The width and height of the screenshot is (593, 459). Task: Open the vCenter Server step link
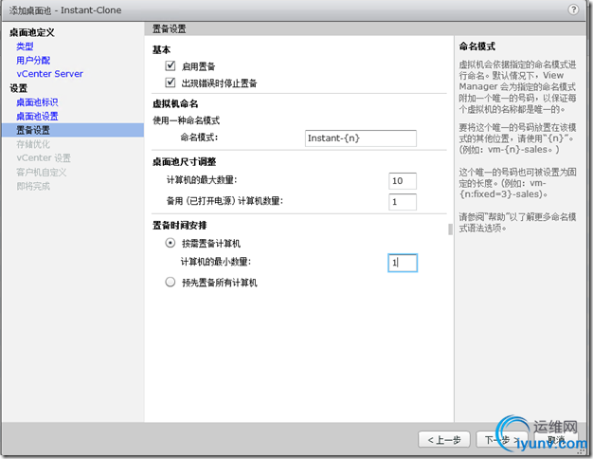tap(49, 74)
